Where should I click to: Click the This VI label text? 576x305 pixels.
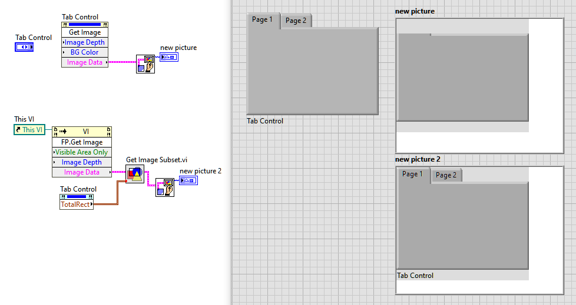(x=24, y=119)
